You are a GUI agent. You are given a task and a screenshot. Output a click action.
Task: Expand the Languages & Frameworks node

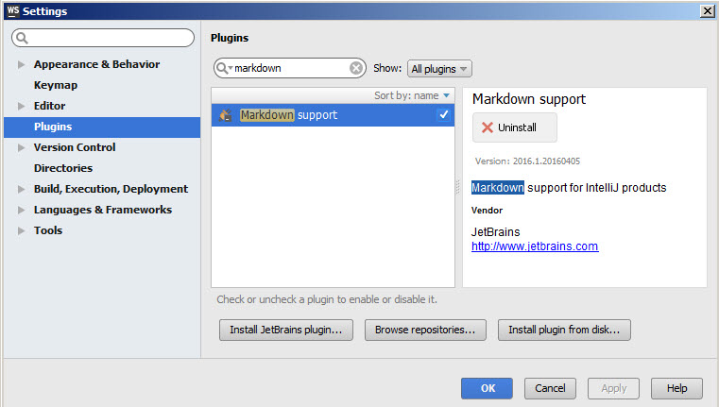click(21, 210)
